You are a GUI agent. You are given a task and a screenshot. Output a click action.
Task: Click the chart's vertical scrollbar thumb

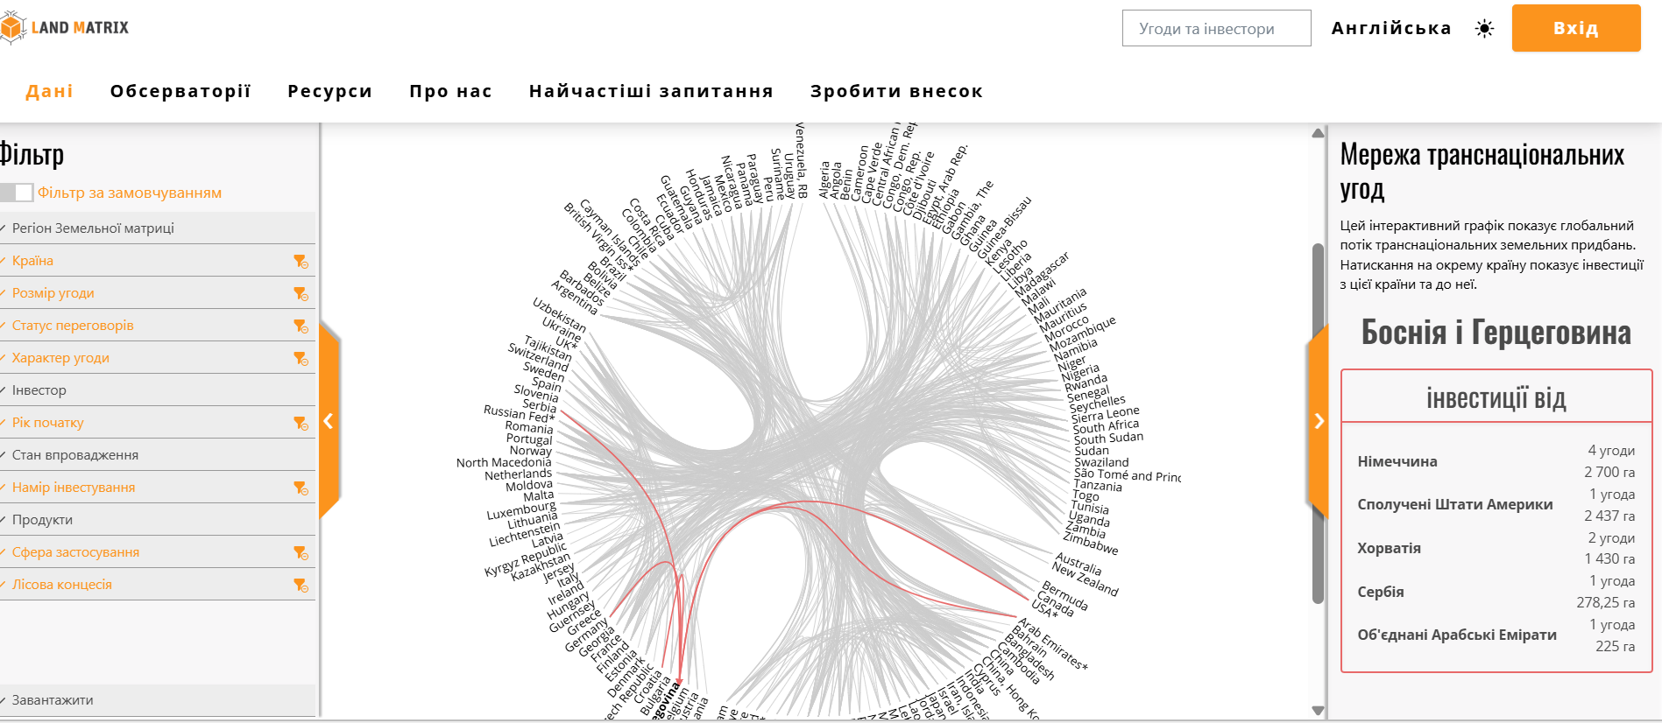click(x=1318, y=424)
